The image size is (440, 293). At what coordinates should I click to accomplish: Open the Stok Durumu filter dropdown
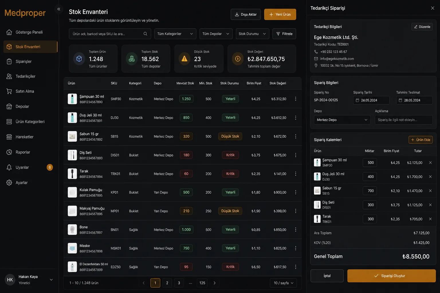tap(252, 34)
